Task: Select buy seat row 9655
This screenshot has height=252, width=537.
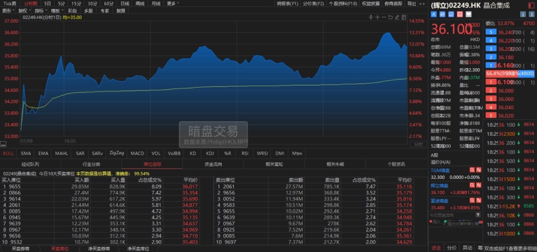Action: [x=99, y=186]
